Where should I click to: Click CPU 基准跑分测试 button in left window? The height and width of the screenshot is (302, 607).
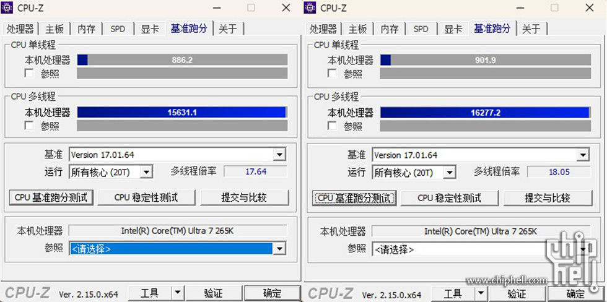51,197
